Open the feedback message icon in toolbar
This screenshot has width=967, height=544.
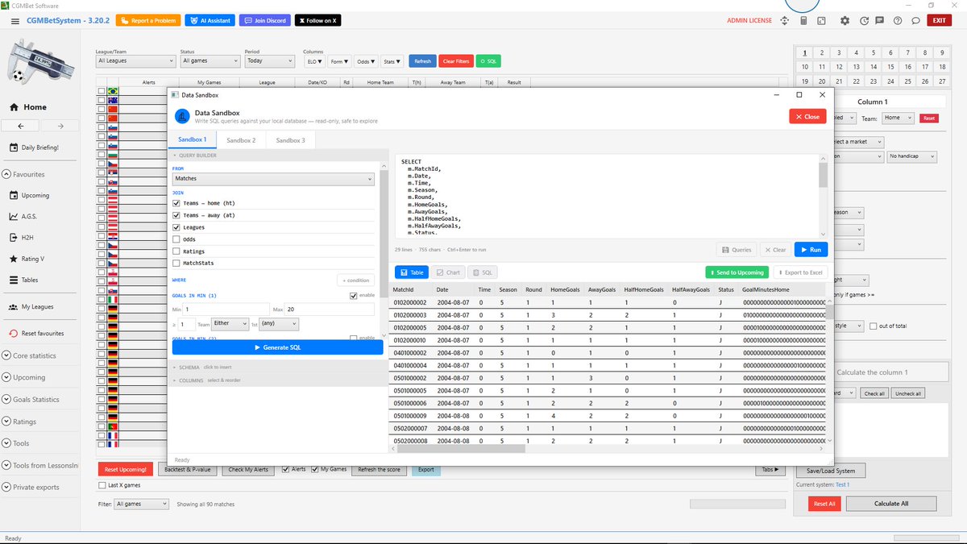point(881,20)
